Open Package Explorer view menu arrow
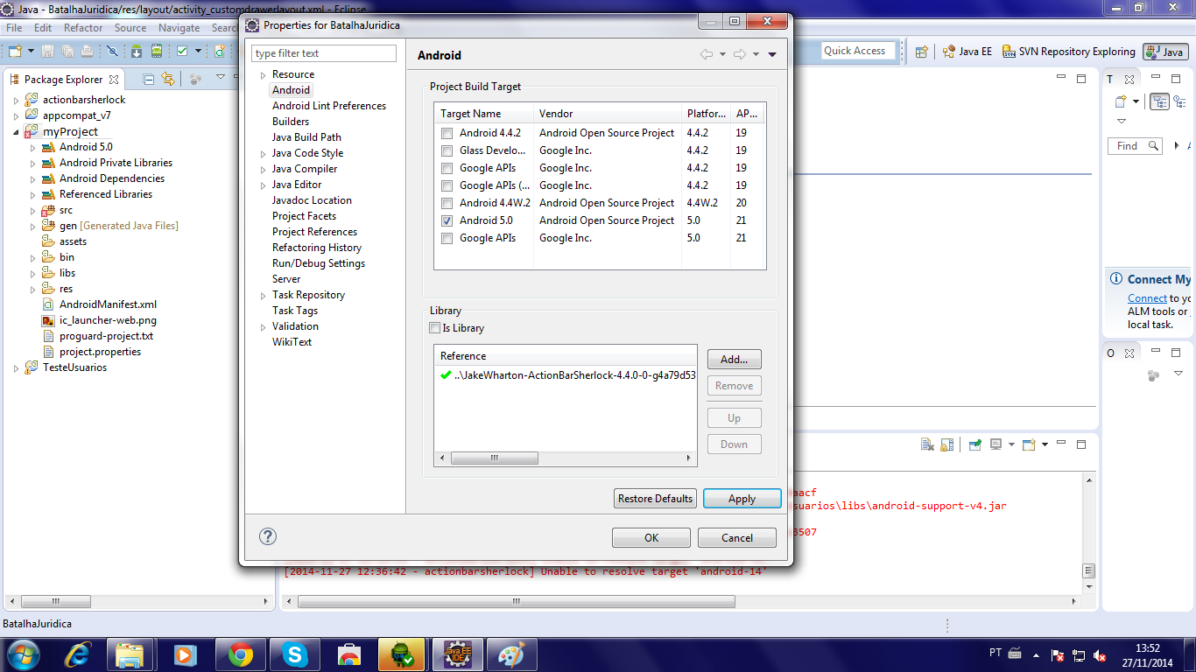The height and width of the screenshot is (672, 1196). pos(221,78)
